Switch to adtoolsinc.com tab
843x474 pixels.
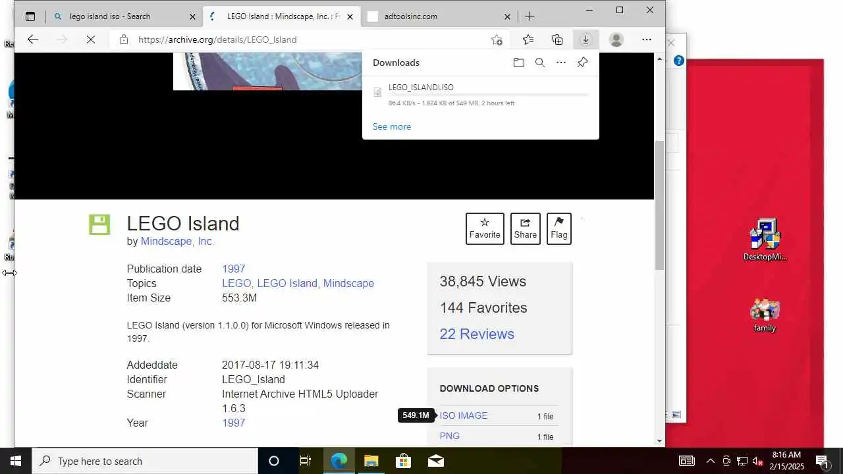pos(439,16)
